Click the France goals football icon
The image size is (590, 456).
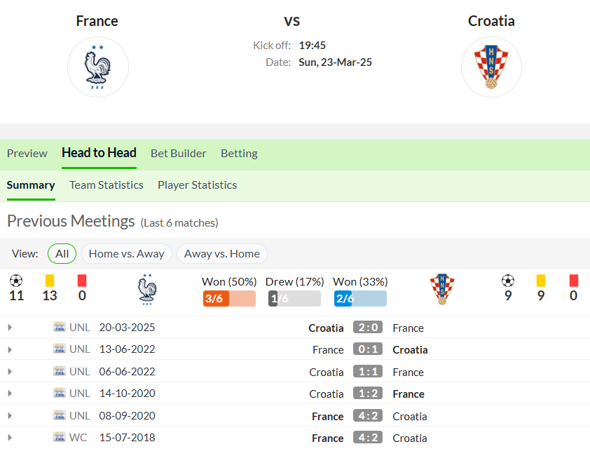(x=16, y=281)
